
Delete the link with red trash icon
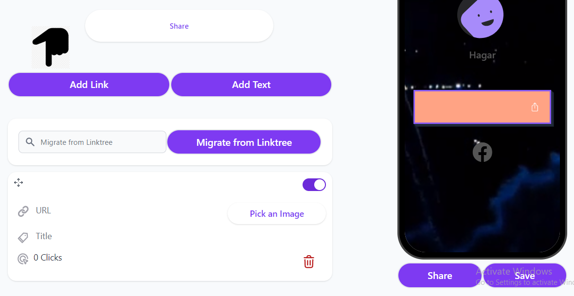coord(308,261)
